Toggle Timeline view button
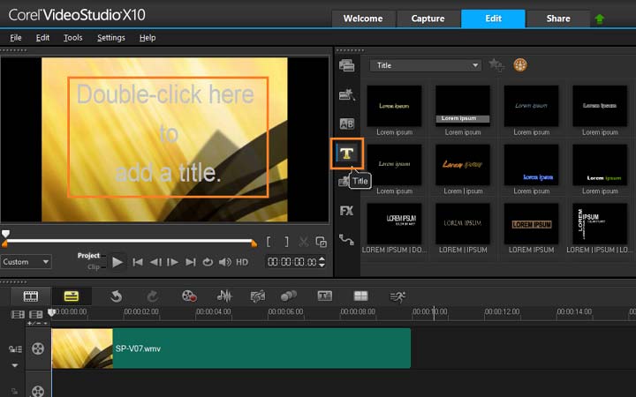 (72, 296)
